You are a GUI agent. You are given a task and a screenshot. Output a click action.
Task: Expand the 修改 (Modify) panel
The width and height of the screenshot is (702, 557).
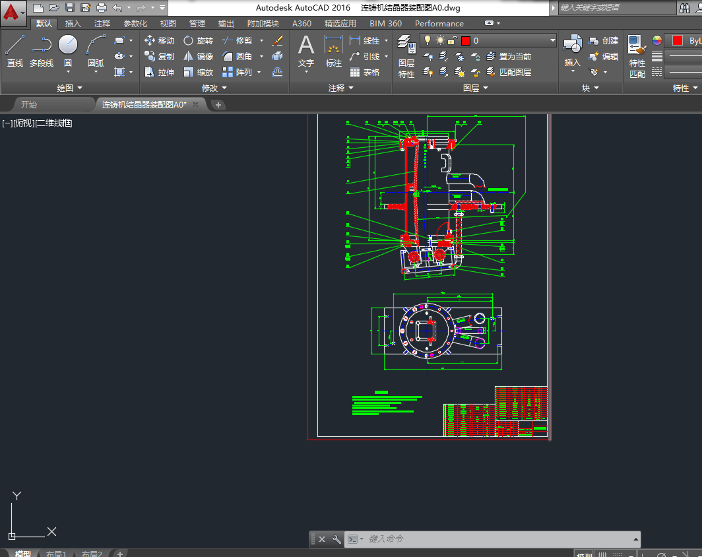[214, 88]
